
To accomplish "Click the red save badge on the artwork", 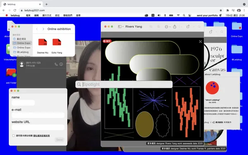I will coord(107,41).
